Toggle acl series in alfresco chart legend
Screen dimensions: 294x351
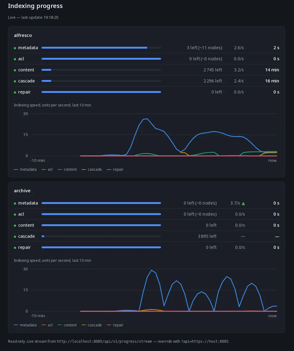click(47, 170)
